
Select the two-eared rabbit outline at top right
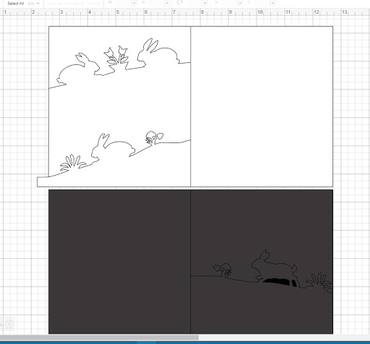coord(158,52)
